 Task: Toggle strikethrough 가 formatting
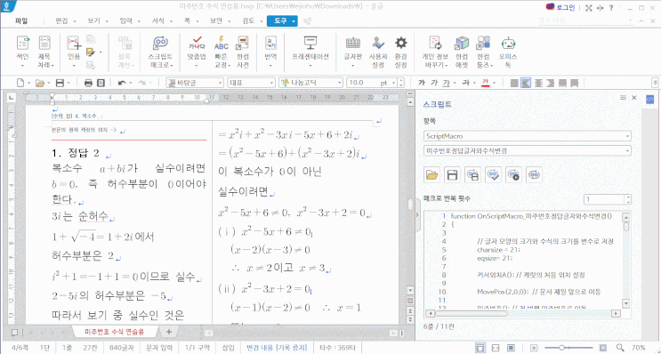coord(466,83)
